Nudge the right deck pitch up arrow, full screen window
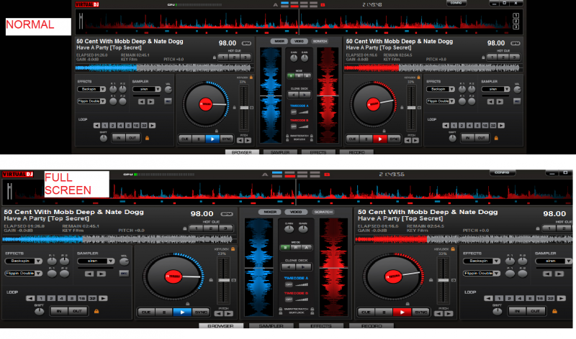576x339 pixels. 448,314
